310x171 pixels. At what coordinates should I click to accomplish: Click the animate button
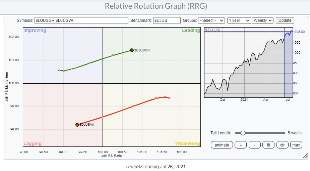[222, 145]
